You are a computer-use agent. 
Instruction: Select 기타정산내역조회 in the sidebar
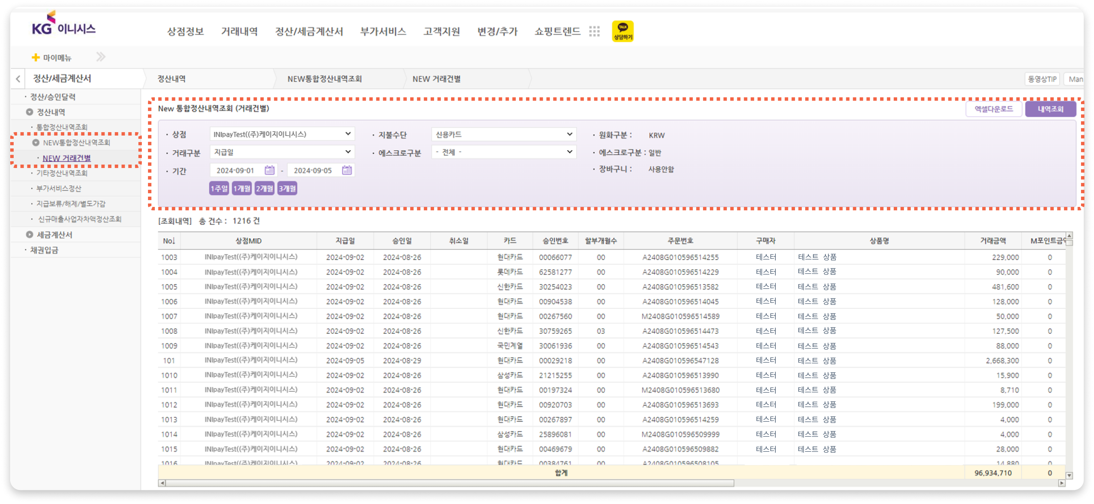click(x=62, y=173)
